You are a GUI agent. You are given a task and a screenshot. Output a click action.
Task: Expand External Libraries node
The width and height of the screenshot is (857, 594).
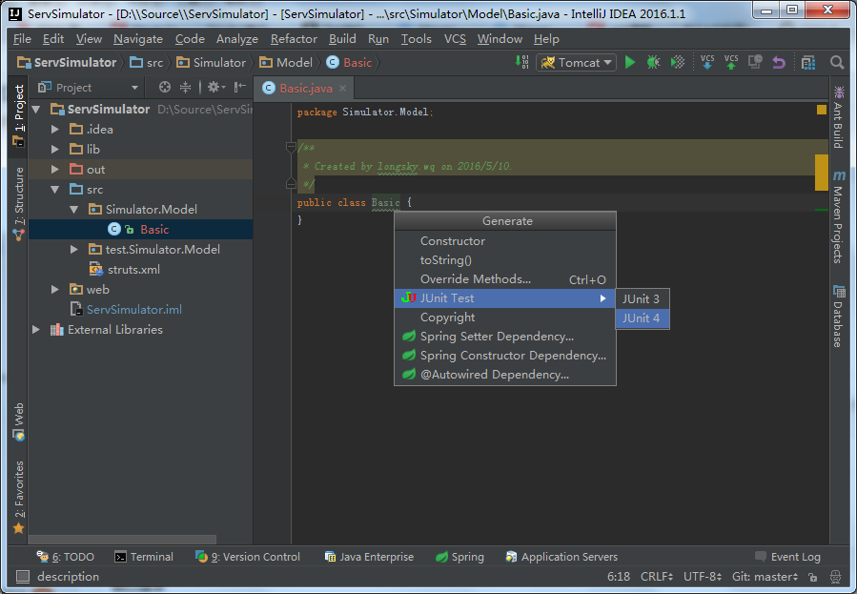pos(35,330)
